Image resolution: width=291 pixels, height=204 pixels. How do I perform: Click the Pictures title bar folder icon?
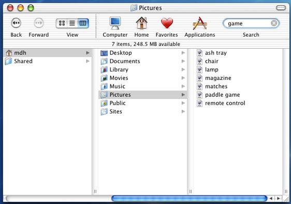click(x=134, y=8)
